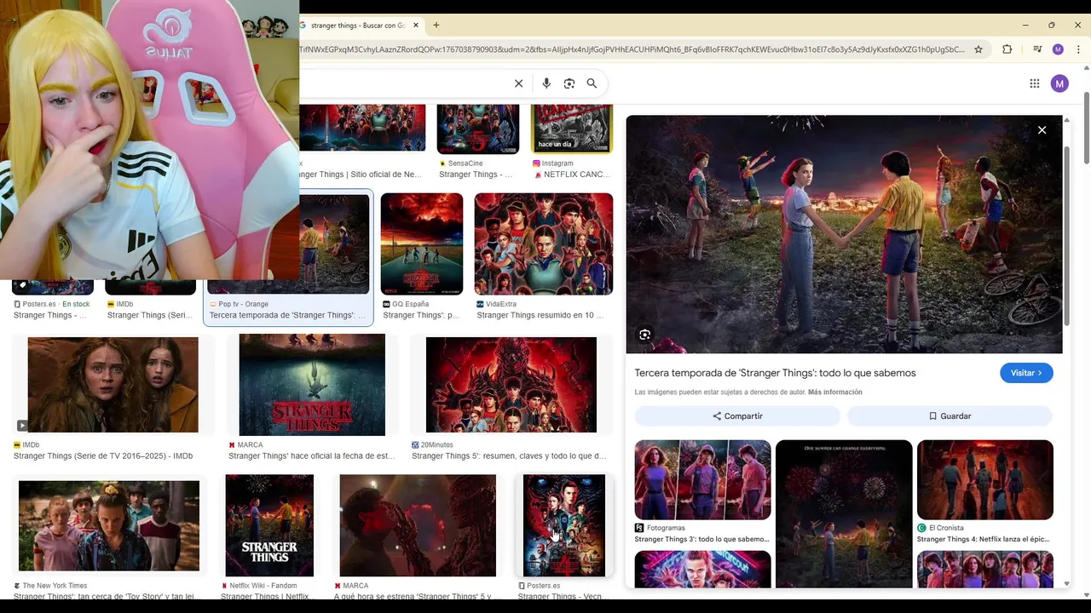Close the image preview panel

point(1042,130)
